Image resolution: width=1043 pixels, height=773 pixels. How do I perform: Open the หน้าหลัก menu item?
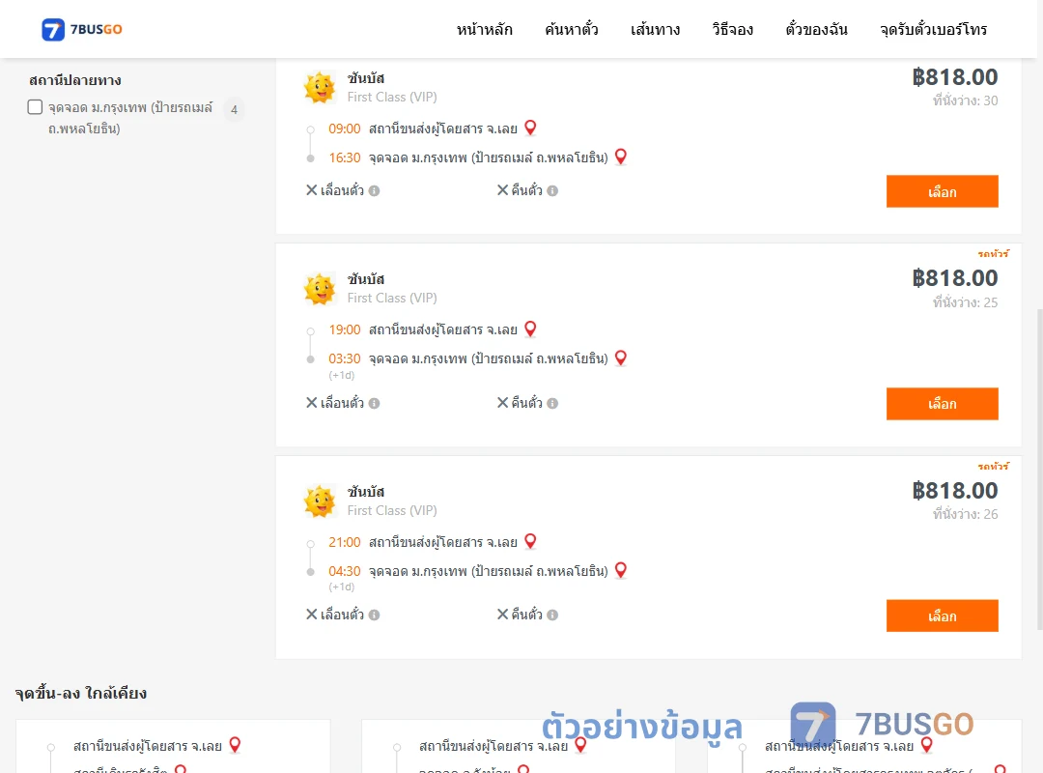[x=484, y=29]
